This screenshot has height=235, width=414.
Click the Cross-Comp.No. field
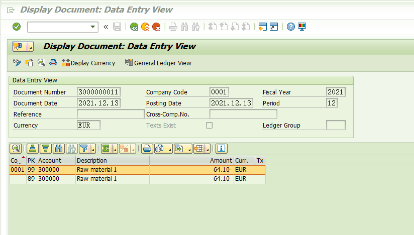coord(243,114)
